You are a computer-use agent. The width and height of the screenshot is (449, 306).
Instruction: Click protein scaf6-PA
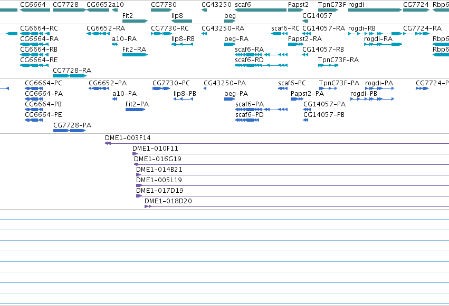click(262, 110)
